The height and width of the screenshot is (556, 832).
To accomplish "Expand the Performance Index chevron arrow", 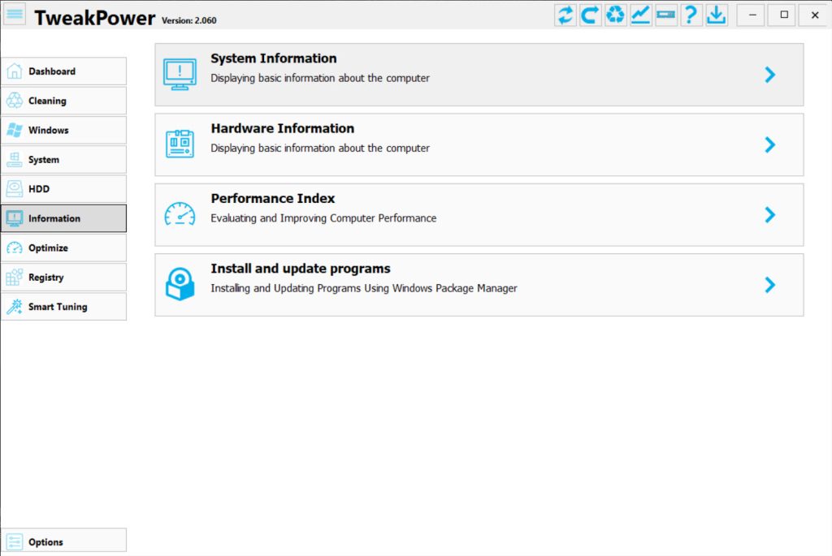I will [x=770, y=214].
